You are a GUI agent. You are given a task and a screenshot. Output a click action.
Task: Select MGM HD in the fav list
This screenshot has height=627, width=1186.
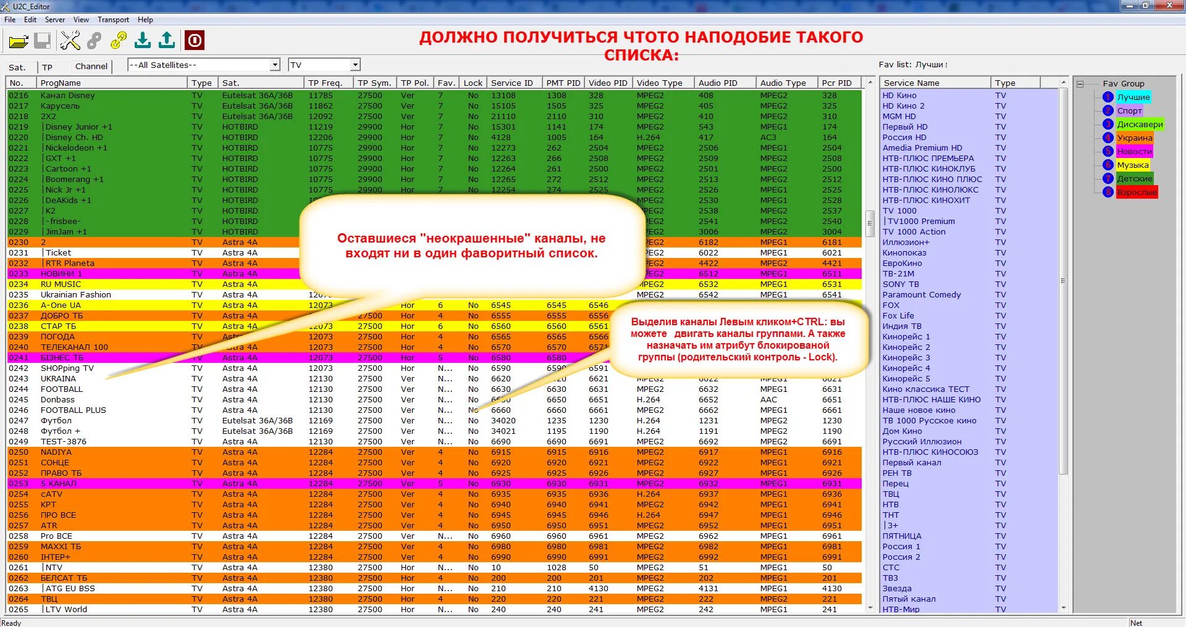tap(969, 117)
